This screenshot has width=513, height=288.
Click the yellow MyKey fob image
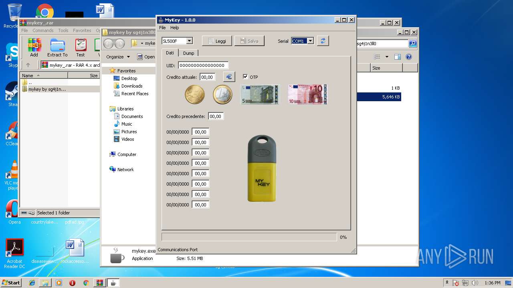click(x=262, y=168)
